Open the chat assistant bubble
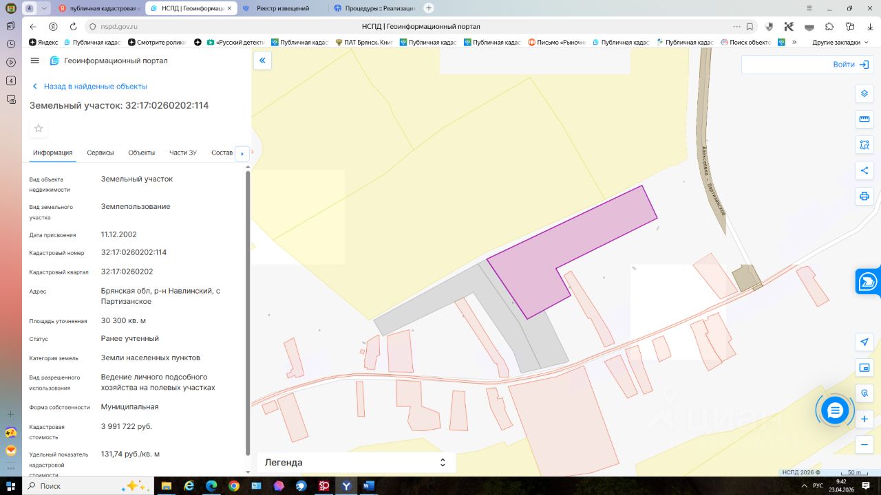Viewport: 881px width, 495px height. point(835,410)
